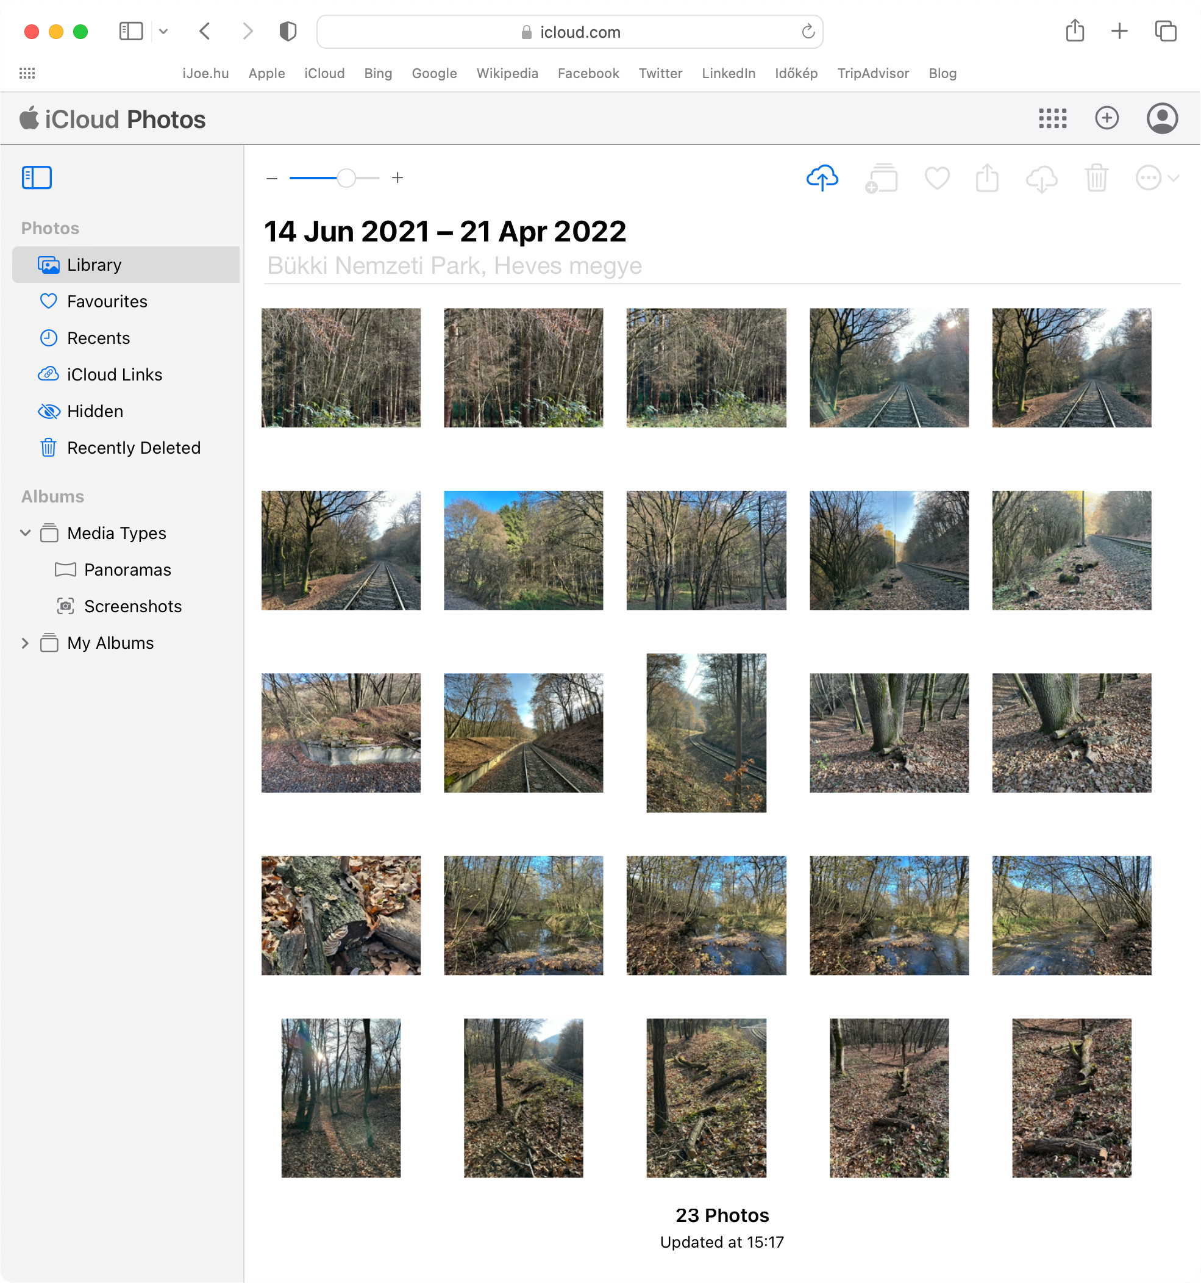Zoom in thumbnails with plus button

(x=397, y=177)
